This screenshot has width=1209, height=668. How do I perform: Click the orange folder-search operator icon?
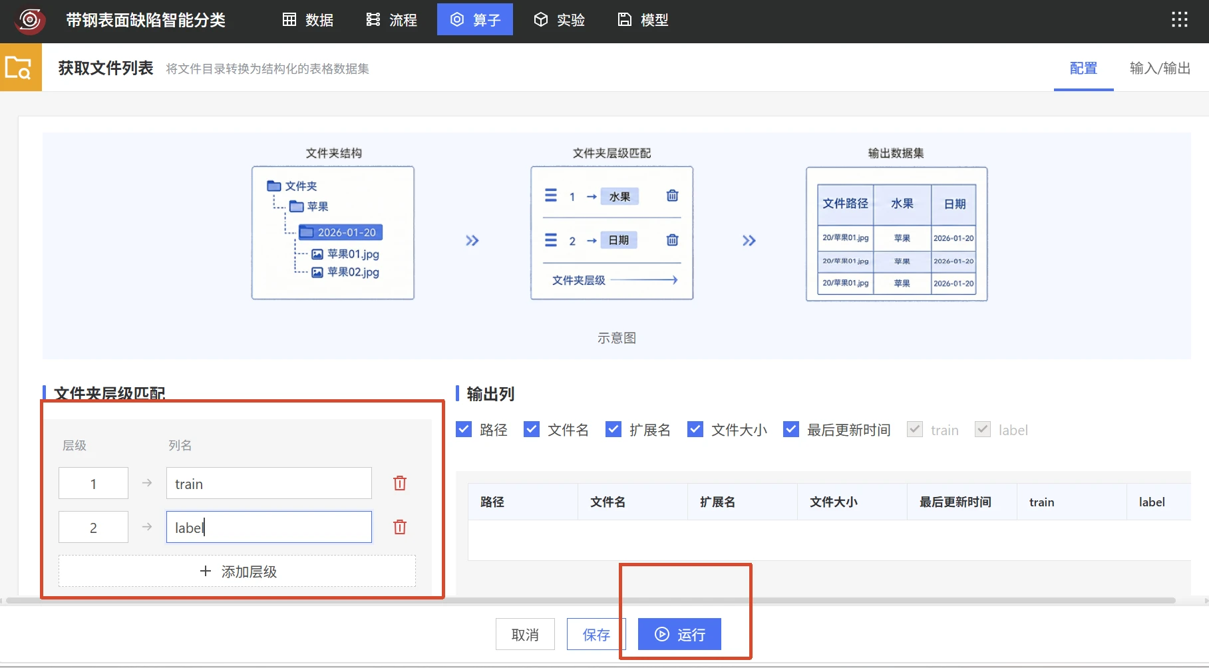tap(20, 67)
